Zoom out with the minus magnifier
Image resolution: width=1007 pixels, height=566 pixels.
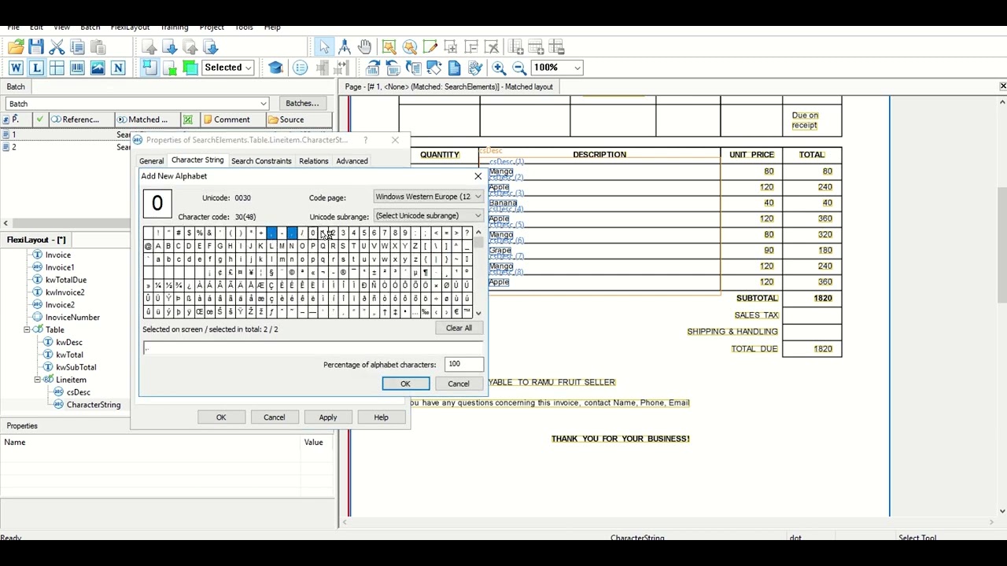[x=519, y=68]
